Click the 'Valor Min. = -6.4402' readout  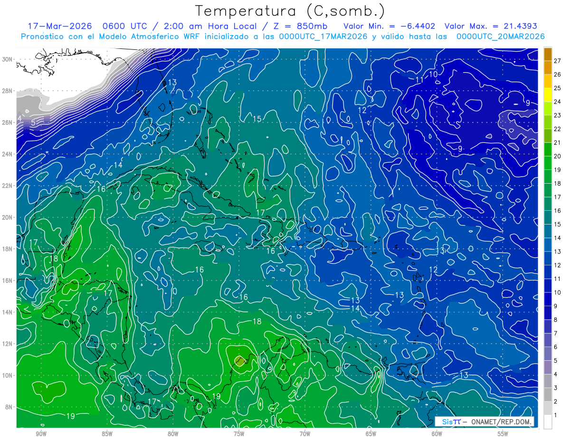389,26
